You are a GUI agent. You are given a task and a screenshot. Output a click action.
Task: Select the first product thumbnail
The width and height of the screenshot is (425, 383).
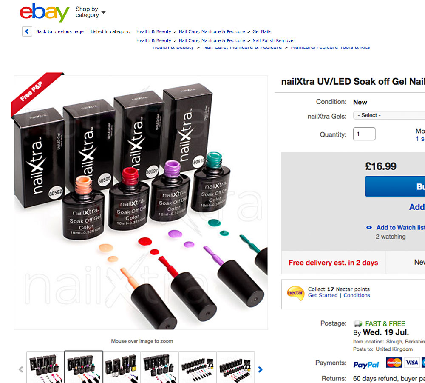pos(45,367)
